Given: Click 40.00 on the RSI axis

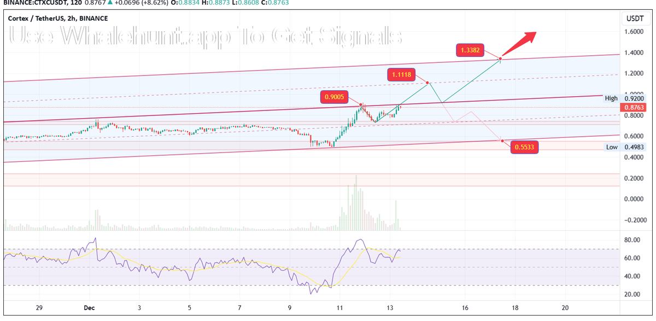Looking at the screenshot, I should (x=632, y=276).
